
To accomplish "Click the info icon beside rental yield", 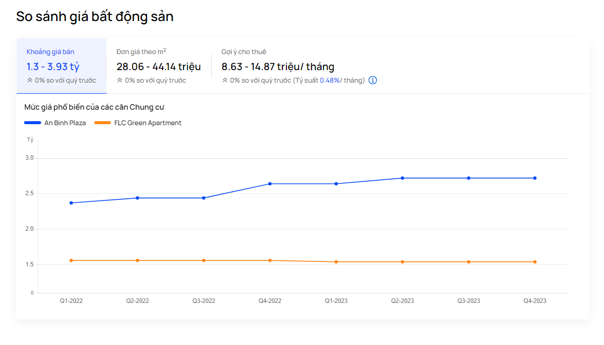I will [373, 80].
